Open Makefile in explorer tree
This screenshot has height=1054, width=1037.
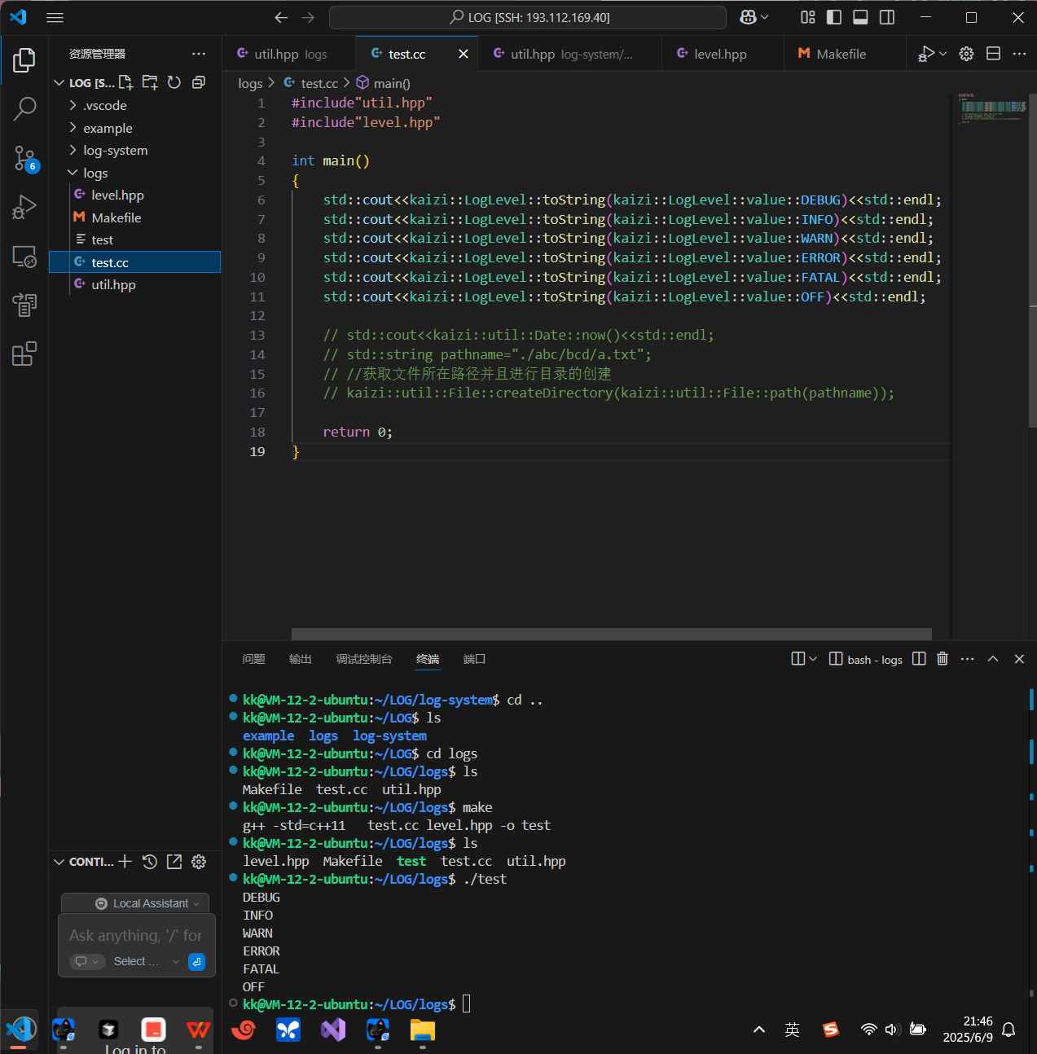[x=135, y=217]
